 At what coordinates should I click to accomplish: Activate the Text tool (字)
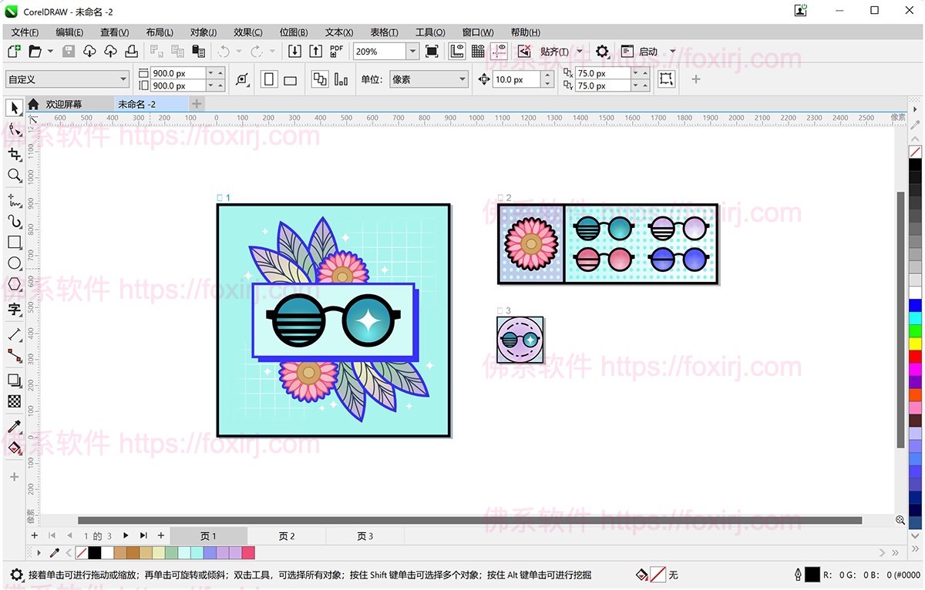click(x=14, y=310)
